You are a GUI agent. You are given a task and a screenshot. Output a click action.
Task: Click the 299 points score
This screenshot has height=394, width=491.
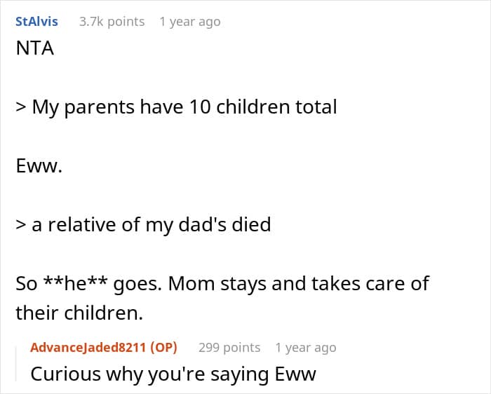[x=229, y=347]
